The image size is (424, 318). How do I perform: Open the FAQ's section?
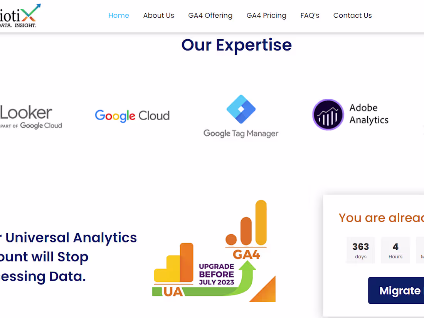pos(310,15)
